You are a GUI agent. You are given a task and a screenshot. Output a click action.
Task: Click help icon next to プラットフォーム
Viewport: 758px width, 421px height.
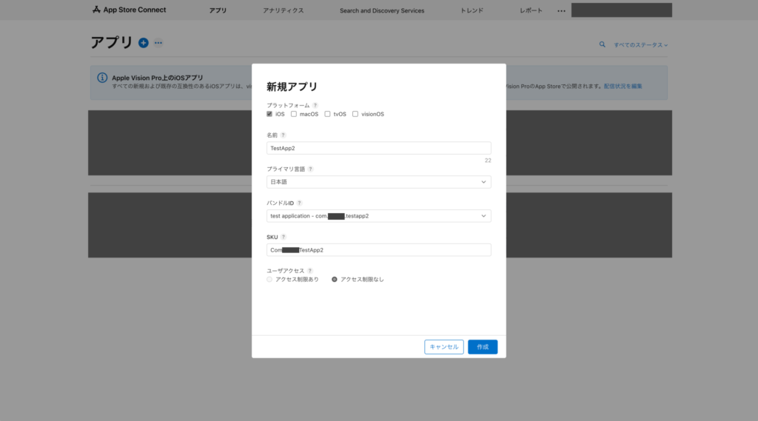pos(315,105)
